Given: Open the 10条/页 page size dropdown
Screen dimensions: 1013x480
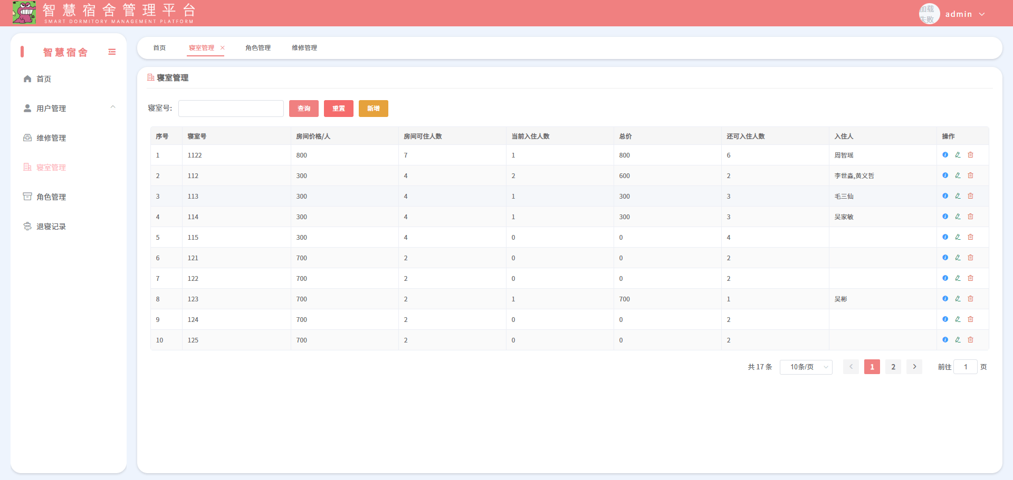Looking at the screenshot, I should pyautogui.click(x=806, y=367).
